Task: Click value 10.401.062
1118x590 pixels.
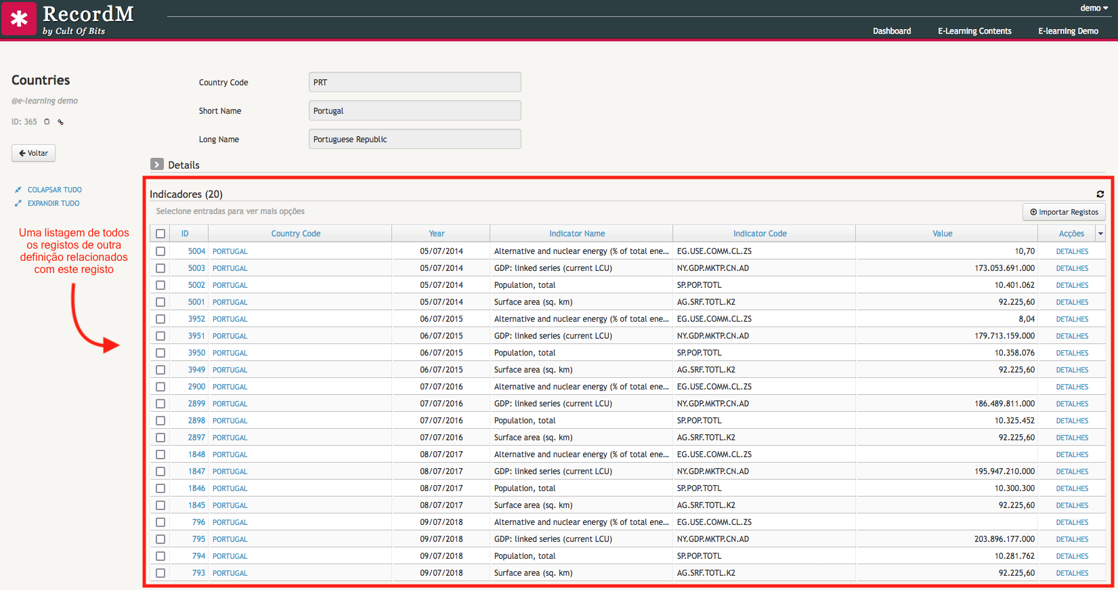Action: 1014,285
